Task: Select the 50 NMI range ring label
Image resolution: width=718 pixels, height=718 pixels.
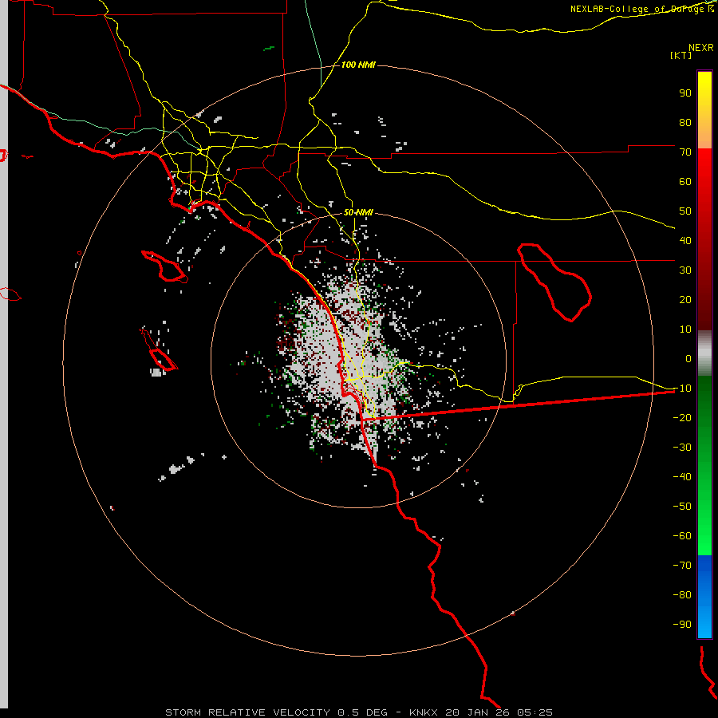Action: click(x=358, y=212)
